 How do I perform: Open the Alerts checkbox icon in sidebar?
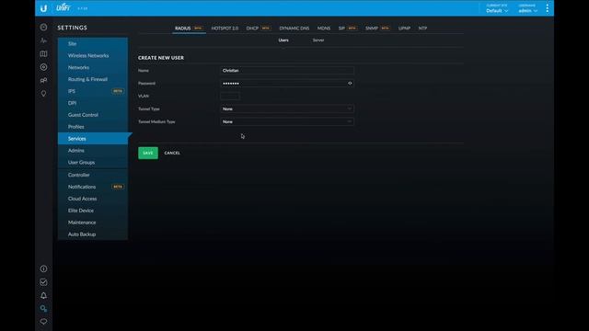tap(43, 282)
